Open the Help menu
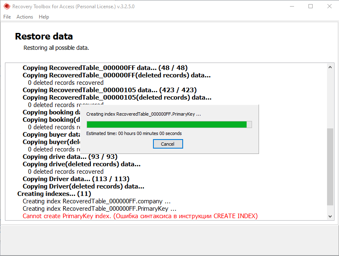Viewport: 339px width, 256px height. pyautogui.click(x=44, y=17)
